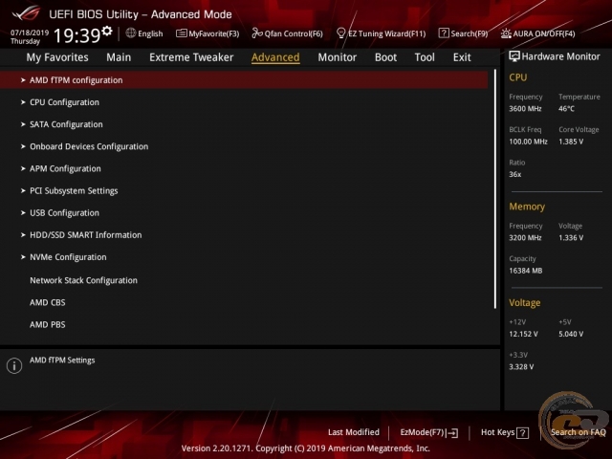
Task: Open AMD fTPM configuration entry
Action: [x=244, y=80]
